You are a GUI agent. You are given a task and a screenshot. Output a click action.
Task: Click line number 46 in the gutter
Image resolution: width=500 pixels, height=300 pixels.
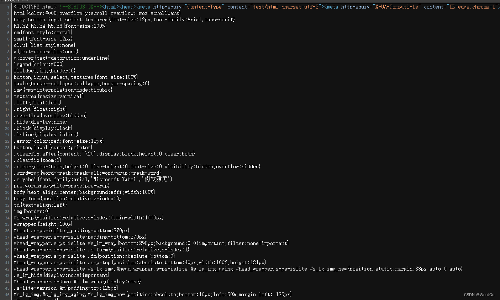(7, 294)
